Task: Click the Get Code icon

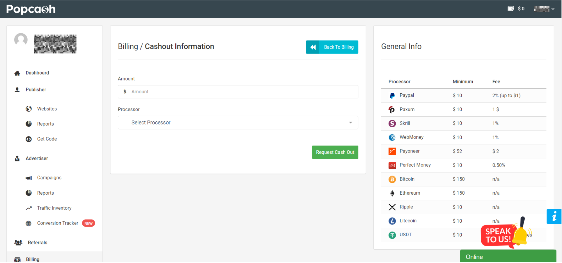Action: (x=29, y=139)
